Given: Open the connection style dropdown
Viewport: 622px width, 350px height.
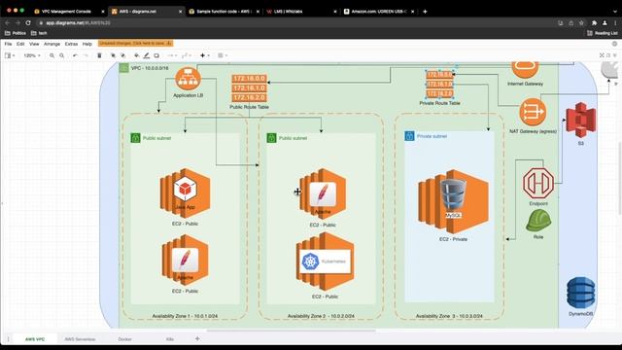Looking at the screenshot, I should point(172,55).
